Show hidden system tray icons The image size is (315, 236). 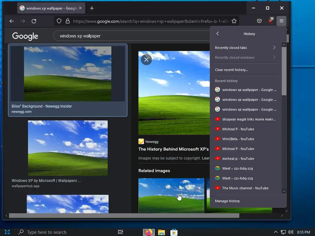[276, 232]
